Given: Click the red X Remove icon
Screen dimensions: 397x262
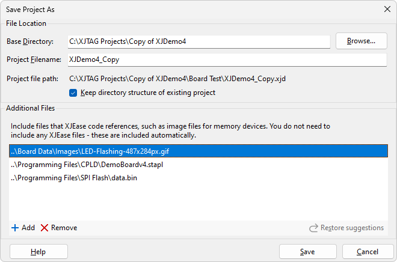Looking at the screenshot, I should [x=45, y=228].
